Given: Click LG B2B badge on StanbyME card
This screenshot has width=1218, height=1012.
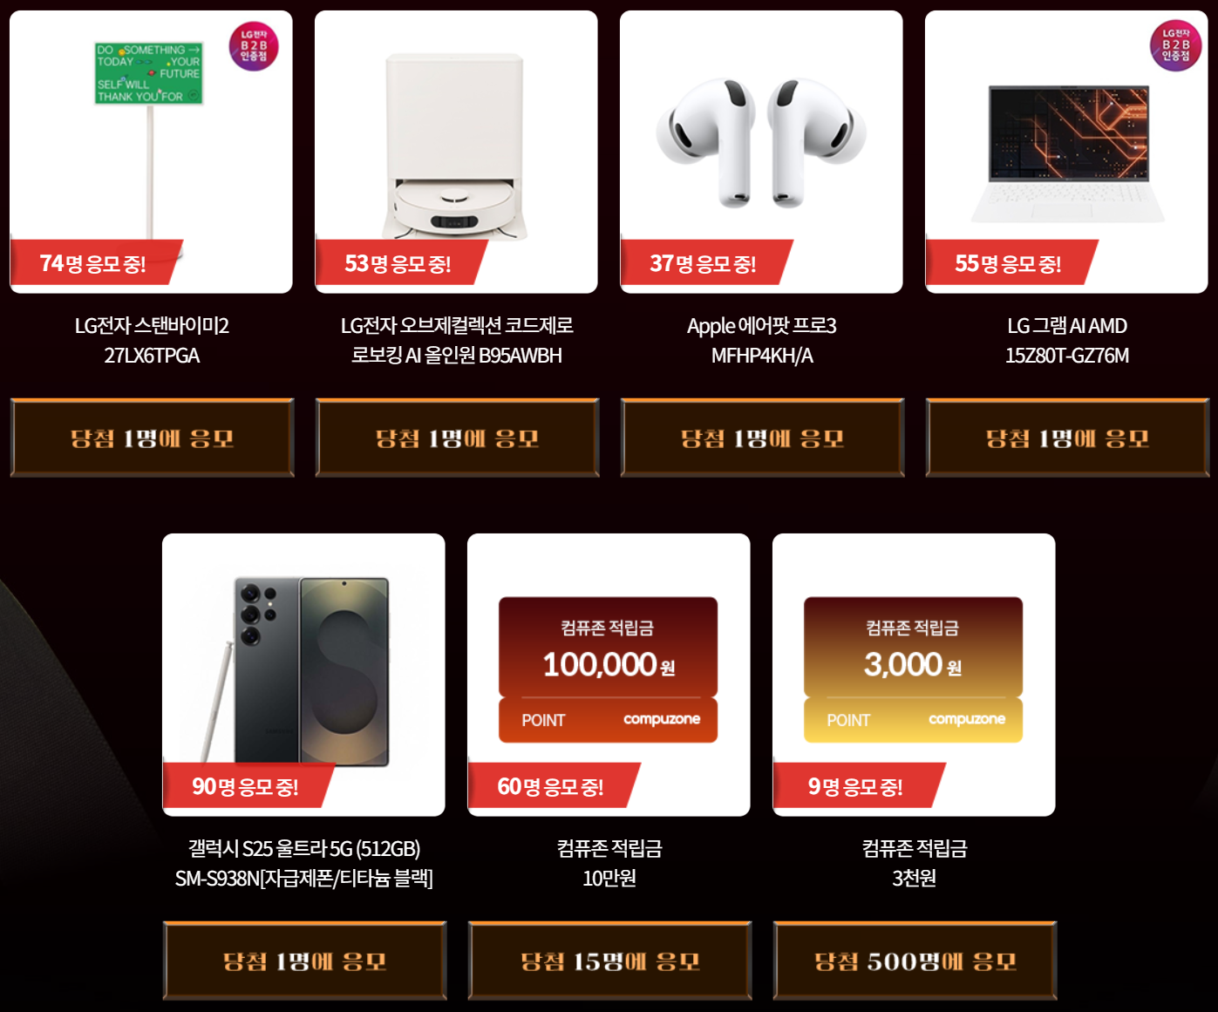Looking at the screenshot, I should point(254,46).
